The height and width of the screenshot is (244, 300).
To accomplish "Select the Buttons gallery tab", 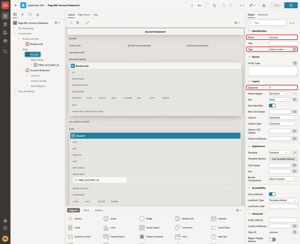I will click(99, 210).
